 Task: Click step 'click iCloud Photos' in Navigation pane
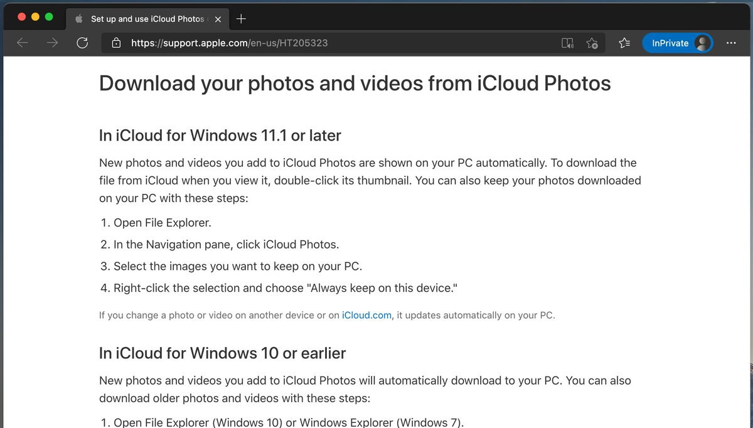(227, 245)
